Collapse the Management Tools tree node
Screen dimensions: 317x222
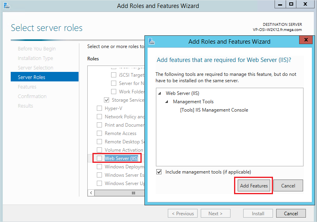click(167, 102)
